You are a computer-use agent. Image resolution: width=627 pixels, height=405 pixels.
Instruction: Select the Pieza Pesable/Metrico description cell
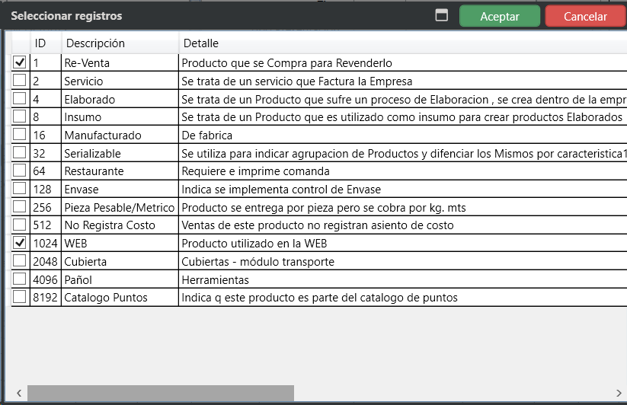pyautogui.click(x=120, y=208)
